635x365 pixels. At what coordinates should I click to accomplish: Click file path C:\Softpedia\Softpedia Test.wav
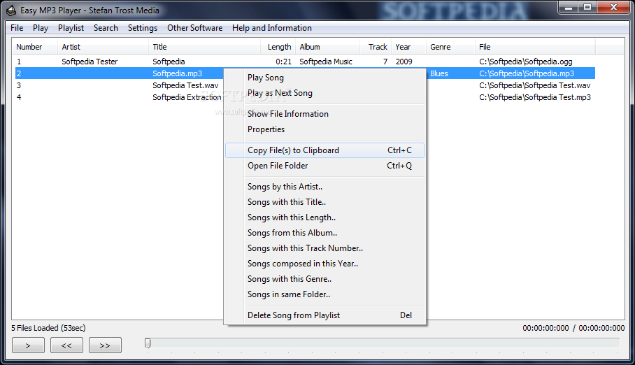[x=534, y=85]
